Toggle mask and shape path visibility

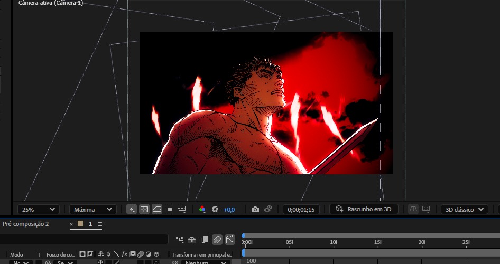click(156, 209)
